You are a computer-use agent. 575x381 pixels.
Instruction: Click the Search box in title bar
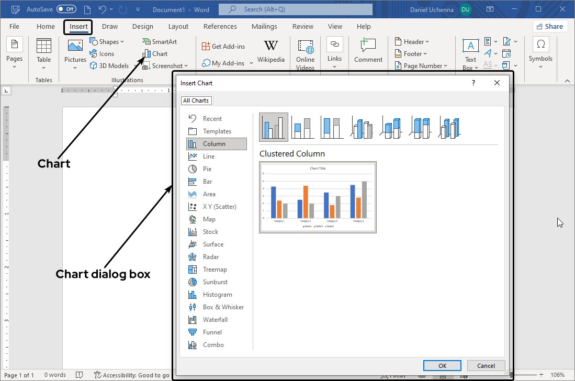pyautogui.click(x=296, y=9)
